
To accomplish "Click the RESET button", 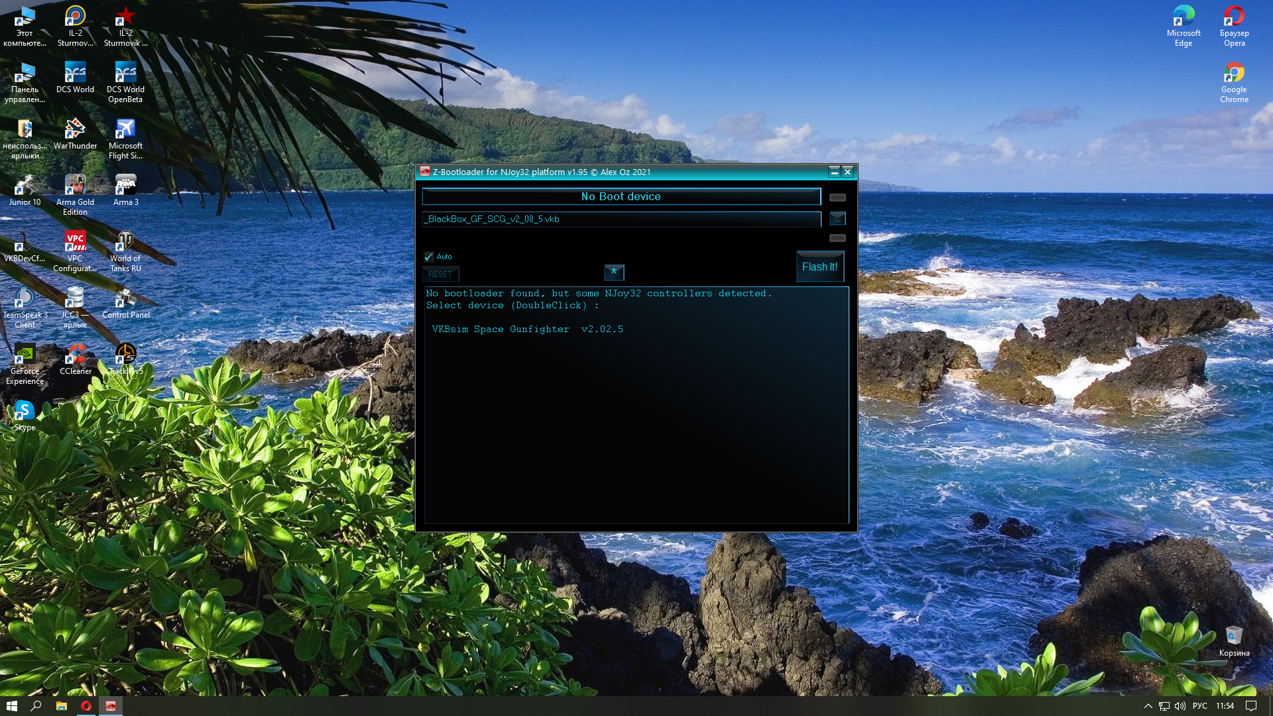I will [x=440, y=274].
